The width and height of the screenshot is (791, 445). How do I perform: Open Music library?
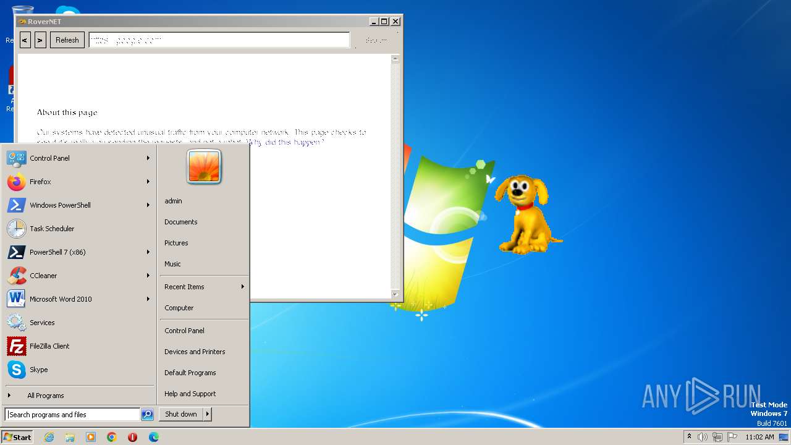point(204,264)
